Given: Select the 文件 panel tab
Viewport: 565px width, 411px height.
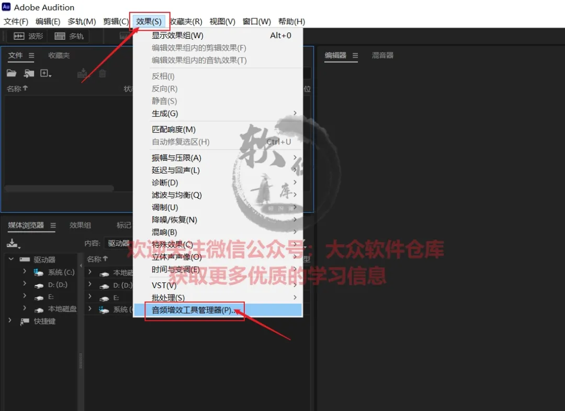Looking at the screenshot, I should point(16,55).
